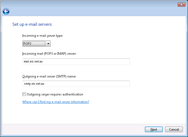Close the e-mail setup wizard window
Viewport: 188px width, 137px height.
point(181,5)
